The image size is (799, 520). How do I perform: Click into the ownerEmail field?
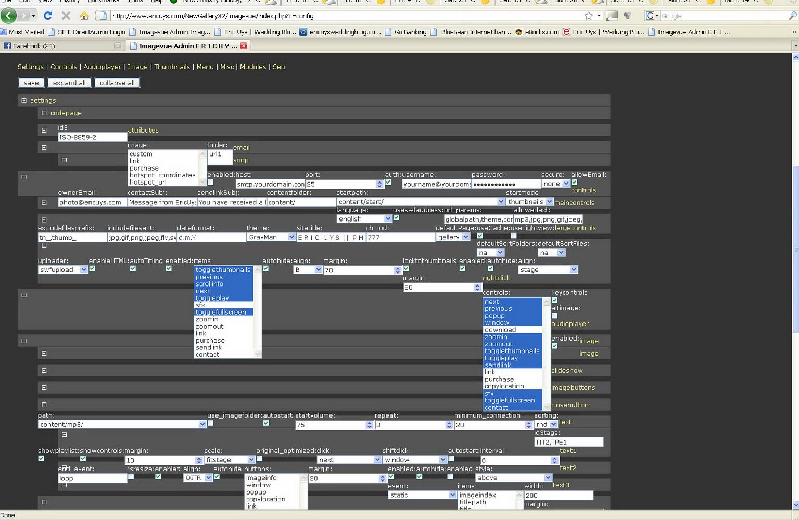93,202
